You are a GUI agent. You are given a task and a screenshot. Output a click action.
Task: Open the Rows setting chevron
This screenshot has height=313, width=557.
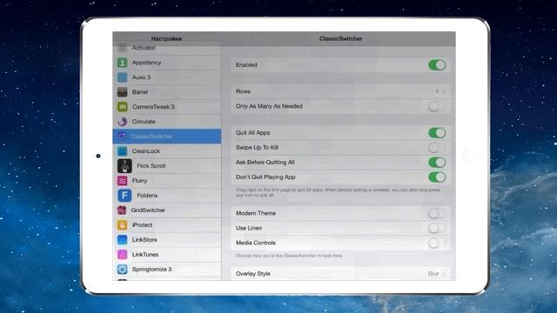coord(444,91)
